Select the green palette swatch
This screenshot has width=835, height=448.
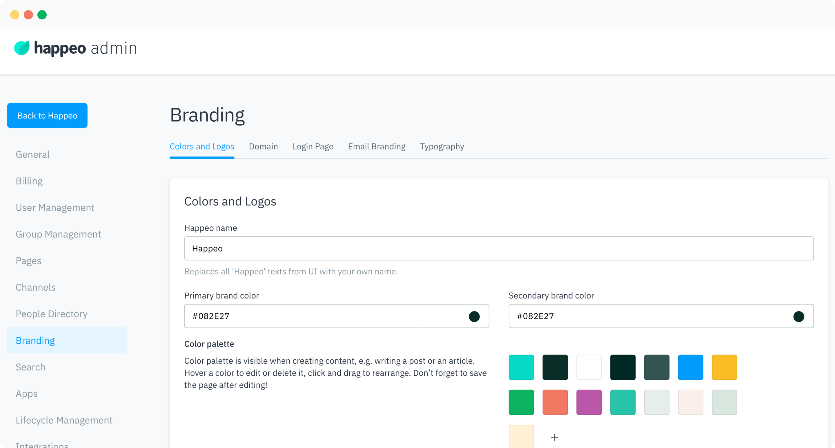click(x=522, y=402)
